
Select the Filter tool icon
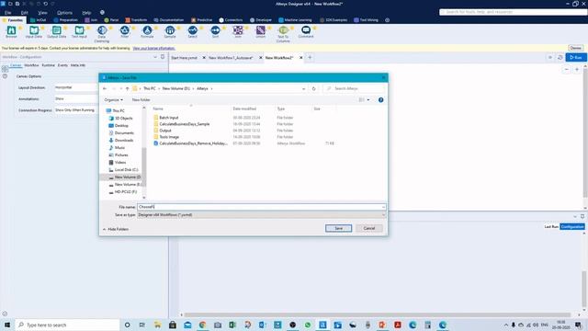(x=125, y=30)
